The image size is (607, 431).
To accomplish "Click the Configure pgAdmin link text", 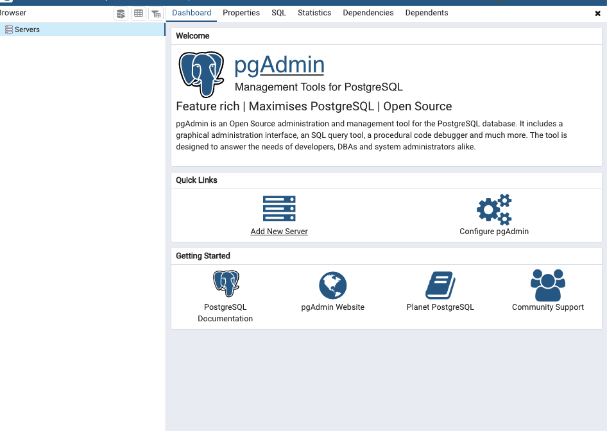I will (x=494, y=232).
